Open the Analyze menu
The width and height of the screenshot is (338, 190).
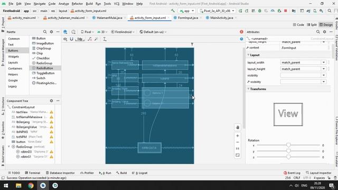pos(63,4)
